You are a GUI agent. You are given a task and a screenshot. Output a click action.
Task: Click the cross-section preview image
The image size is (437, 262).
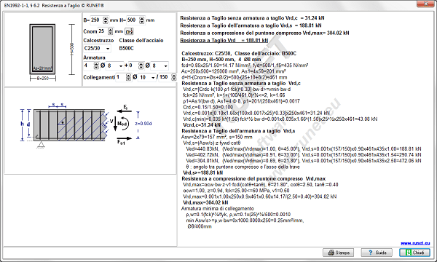pos(43,49)
